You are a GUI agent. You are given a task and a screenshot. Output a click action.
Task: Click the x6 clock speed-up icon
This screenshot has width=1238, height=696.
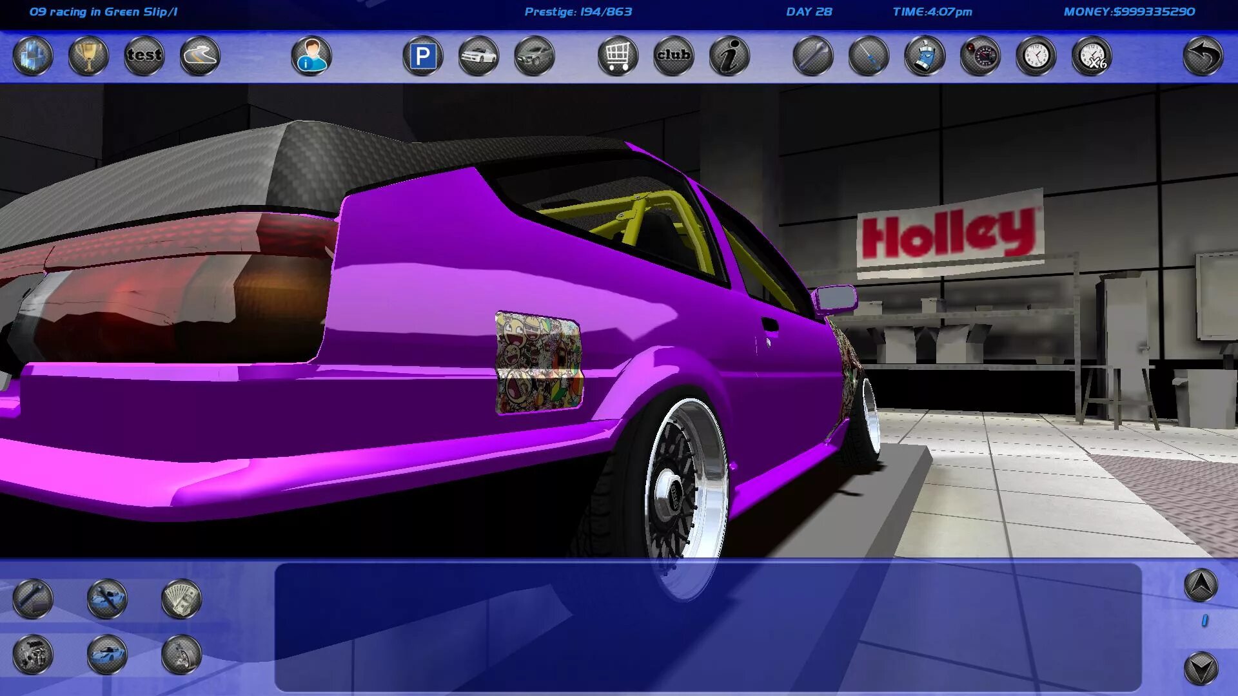pos(1092,56)
